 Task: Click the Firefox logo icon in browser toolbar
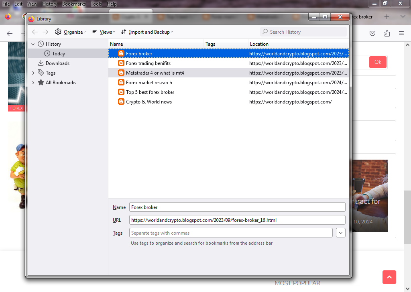[x=8, y=16]
